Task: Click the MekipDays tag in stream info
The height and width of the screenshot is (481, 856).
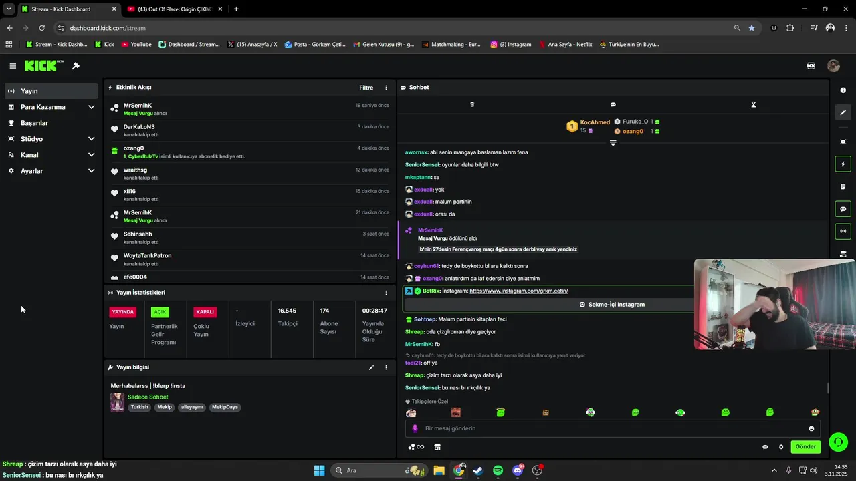Action: [x=225, y=407]
